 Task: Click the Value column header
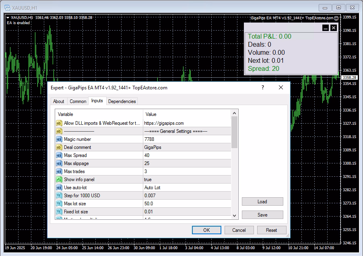tap(187, 114)
